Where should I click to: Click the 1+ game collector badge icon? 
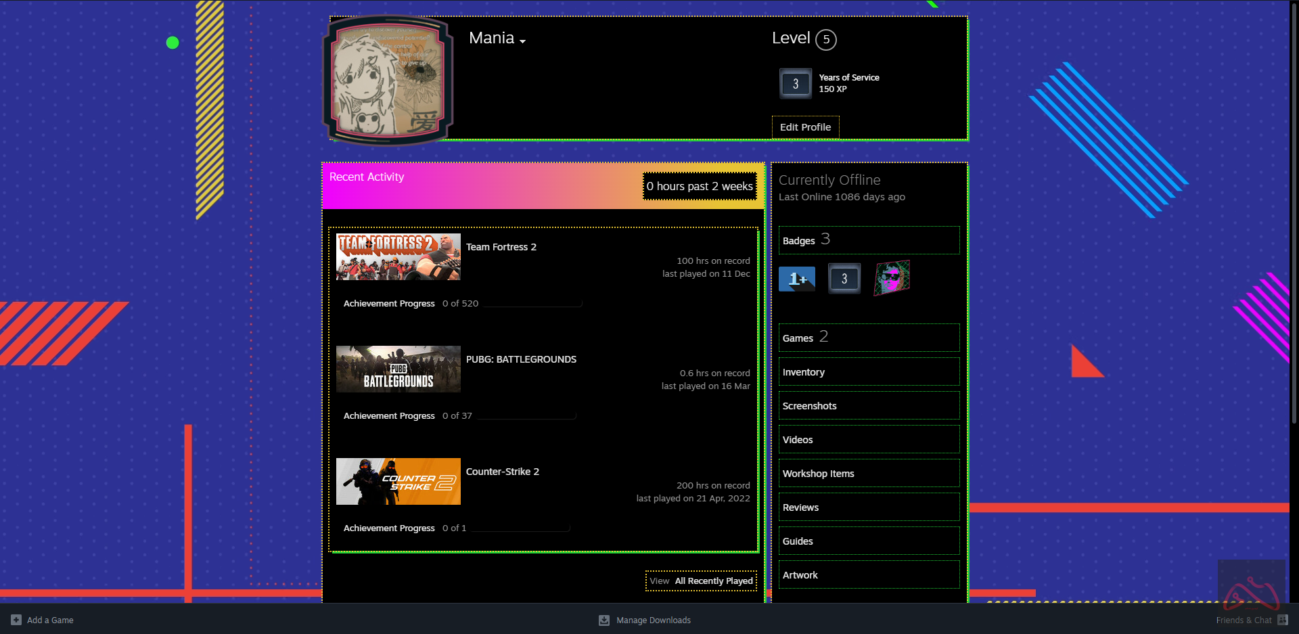(x=796, y=279)
